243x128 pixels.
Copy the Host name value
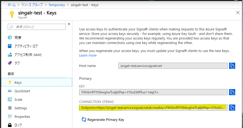pyautogui.click(x=232, y=66)
